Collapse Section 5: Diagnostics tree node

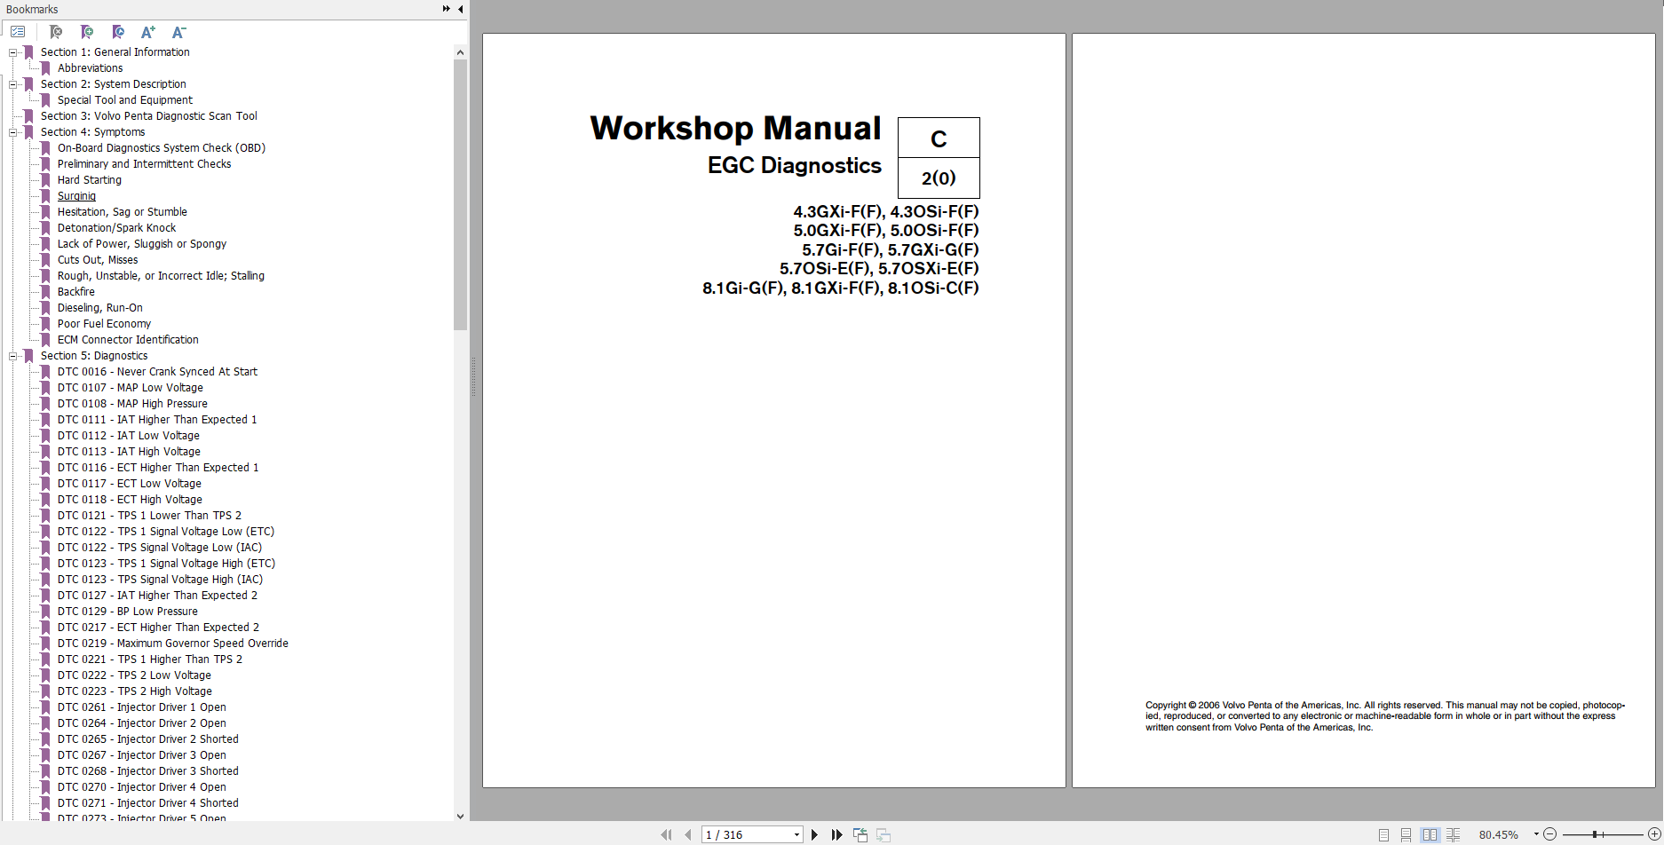pyautogui.click(x=13, y=356)
